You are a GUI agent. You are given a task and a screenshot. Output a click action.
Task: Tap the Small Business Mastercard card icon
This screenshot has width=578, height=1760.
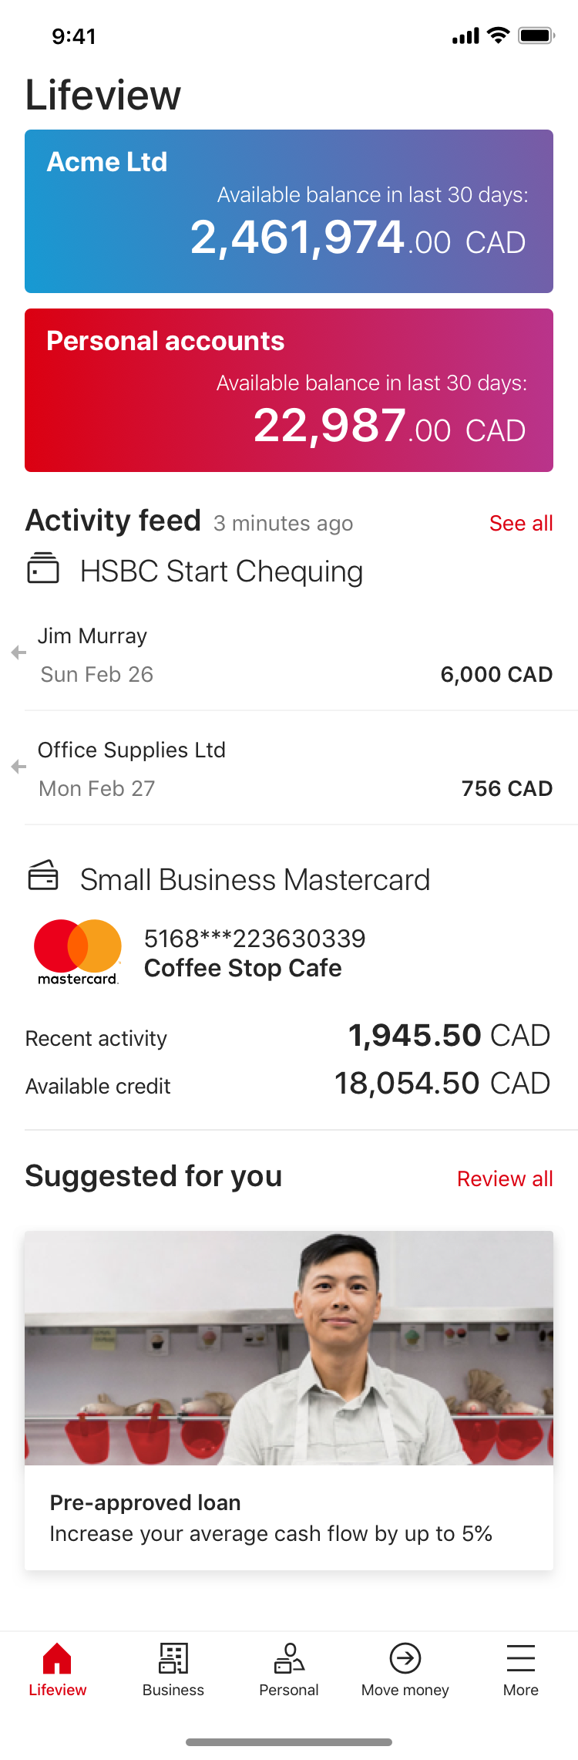click(43, 875)
